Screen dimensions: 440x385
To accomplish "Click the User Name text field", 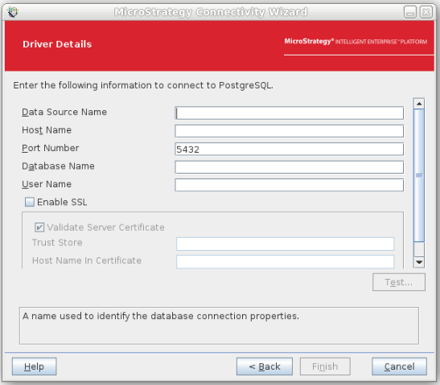I will pyautogui.click(x=290, y=185).
